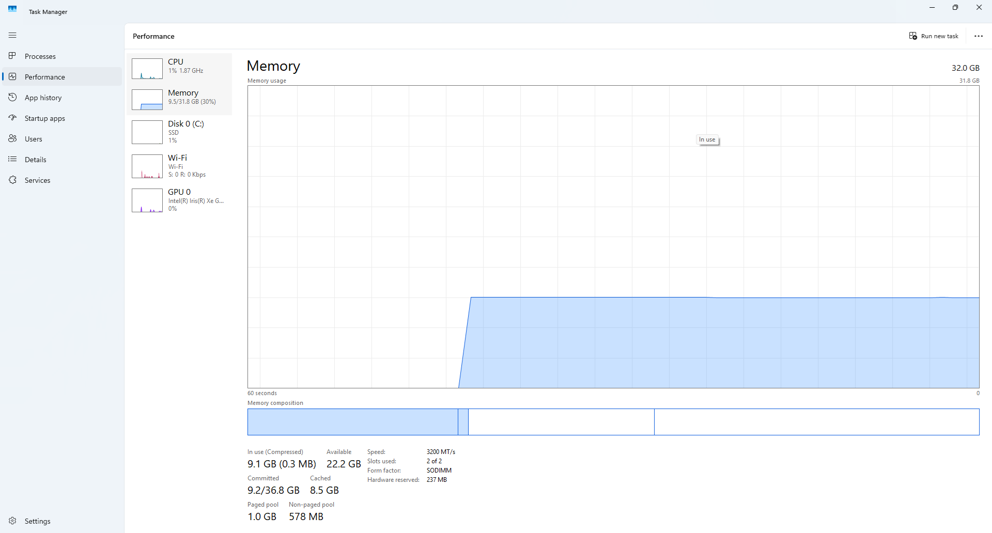
Task: Click the 8.5 GB cached value
Action: tap(324, 490)
